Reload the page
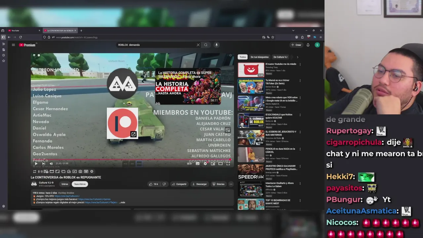The width and height of the screenshot is (423, 238). (20, 37)
